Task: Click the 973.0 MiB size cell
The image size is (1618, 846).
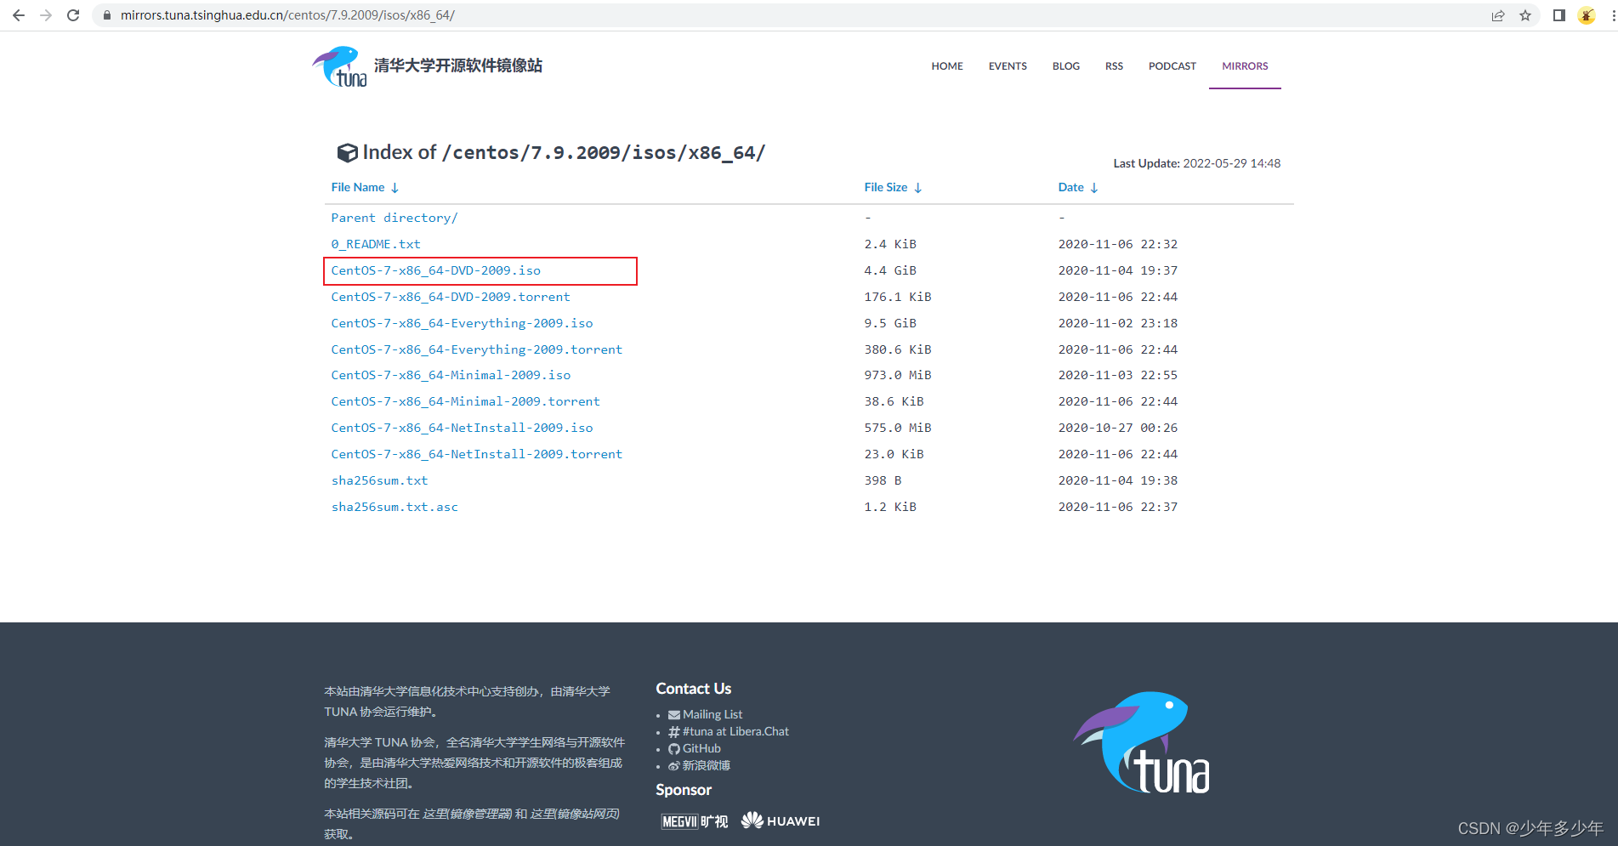Action: [898, 375]
